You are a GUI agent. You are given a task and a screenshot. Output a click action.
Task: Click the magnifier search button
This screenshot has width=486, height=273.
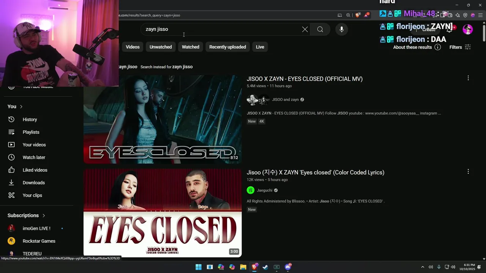coord(320,29)
